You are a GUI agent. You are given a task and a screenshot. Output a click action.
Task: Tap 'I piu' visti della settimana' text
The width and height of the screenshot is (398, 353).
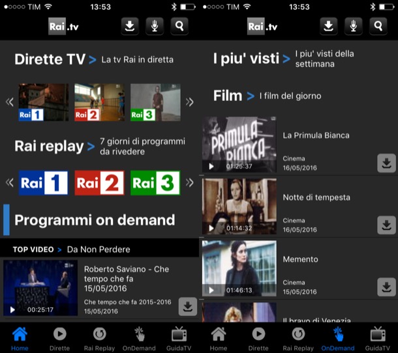click(x=325, y=59)
